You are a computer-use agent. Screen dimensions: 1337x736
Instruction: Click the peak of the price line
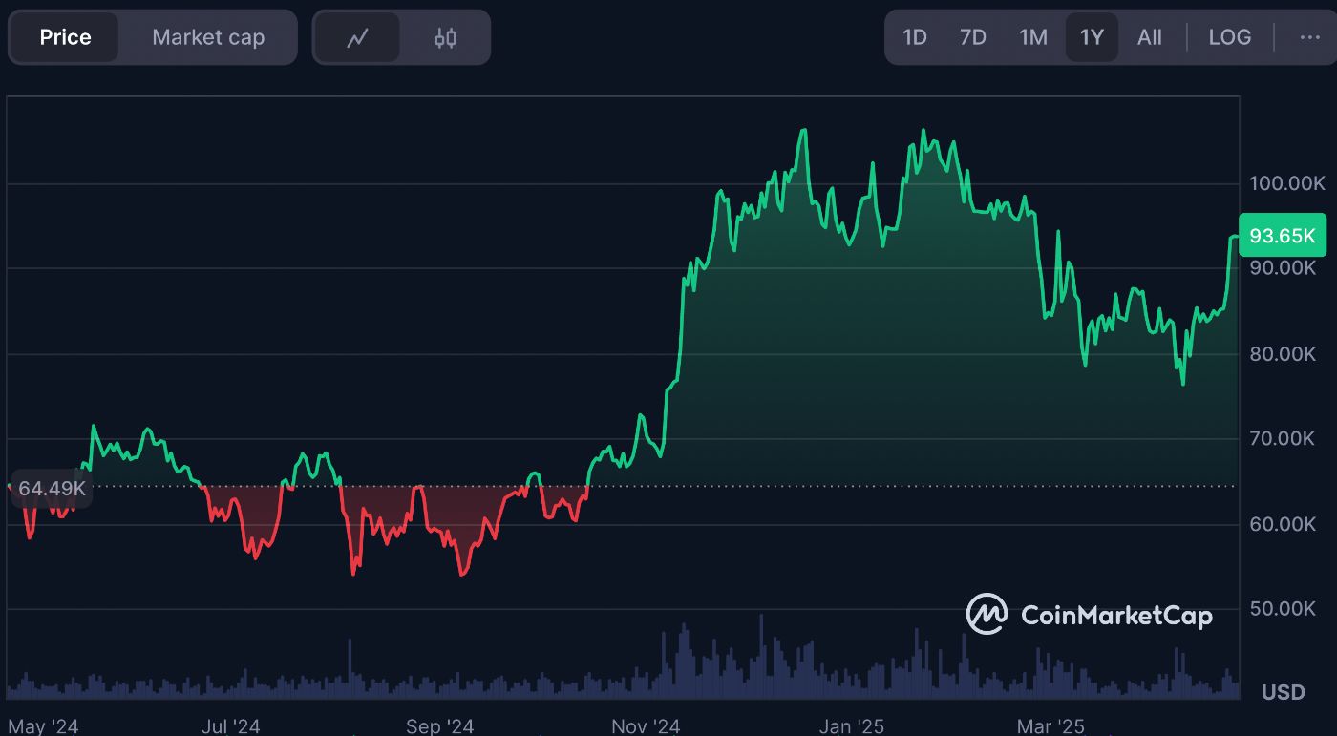point(923,130)
